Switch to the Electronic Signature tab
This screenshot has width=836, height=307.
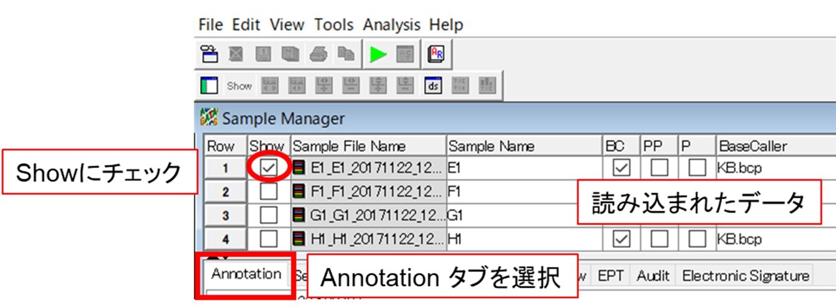coord(746,276)
